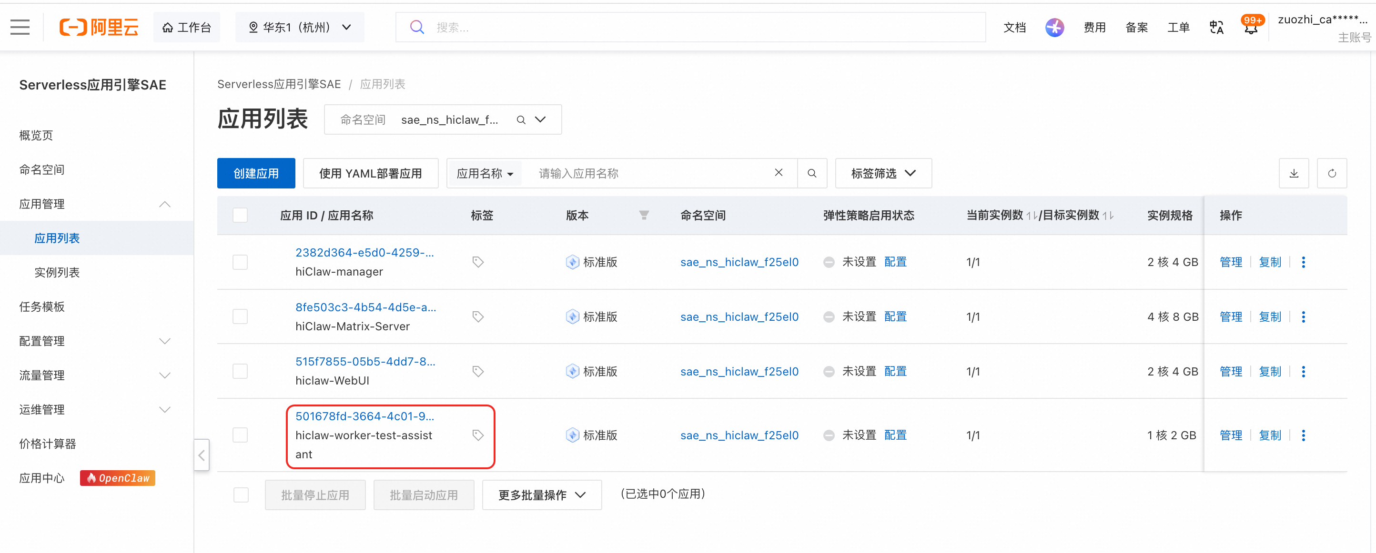Click 使用 YAML部署应用 button
1376x553 pixels.
click(x=371, y=173)
